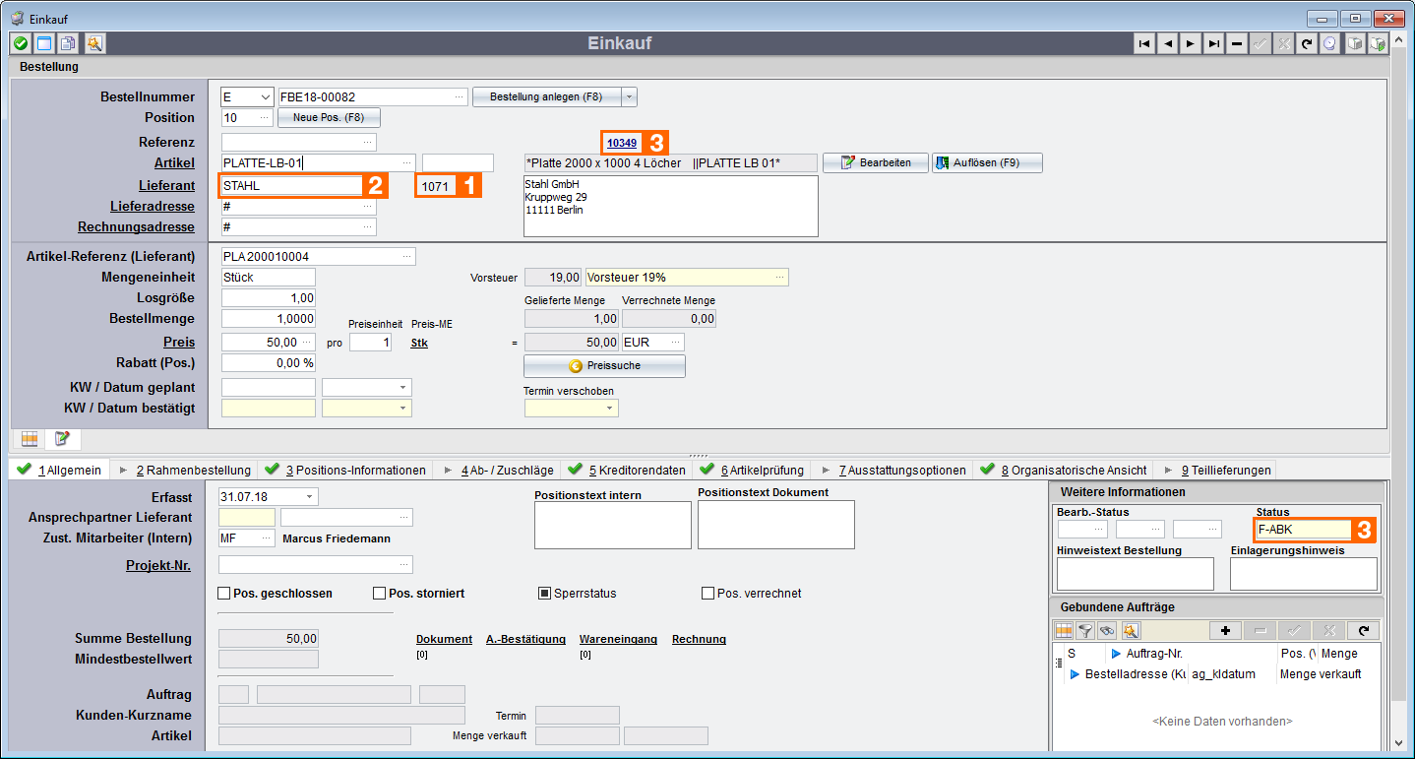Click the refresh arrow icon in top toolbar
This screenshot has height=759, width=1415.
[1307, 43]
